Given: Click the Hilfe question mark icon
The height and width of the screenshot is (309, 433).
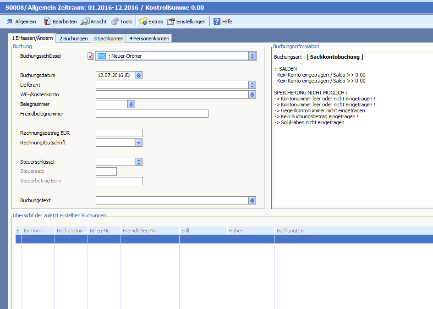Looking at the screenshot, I should tap(217, 22).
